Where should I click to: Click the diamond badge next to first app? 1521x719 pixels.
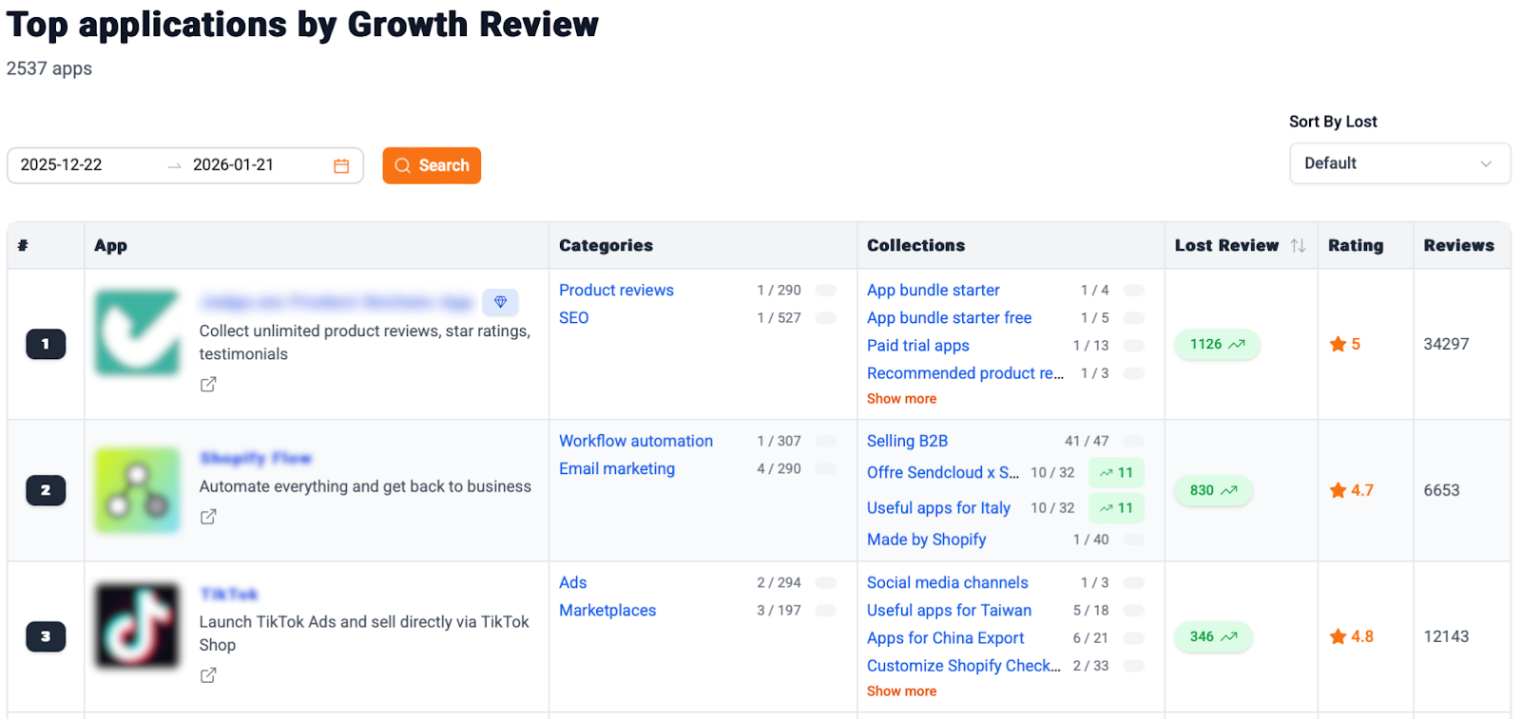point(500,302)
